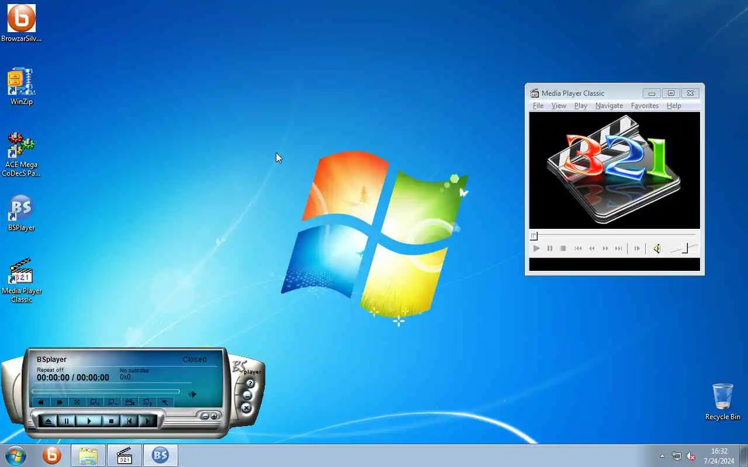This screenshot has height=467, width=748.
Task: Click Stop in Media Player Classic
Action: 563,249
